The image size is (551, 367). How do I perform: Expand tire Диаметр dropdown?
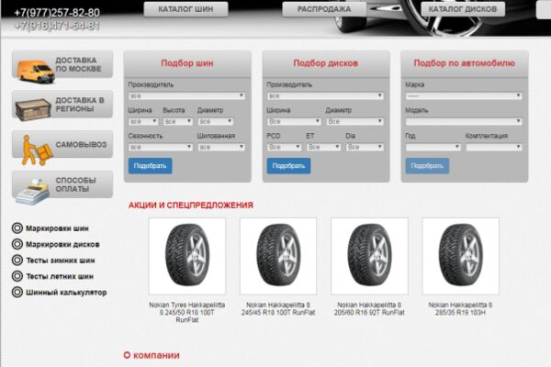coord(216,121)
